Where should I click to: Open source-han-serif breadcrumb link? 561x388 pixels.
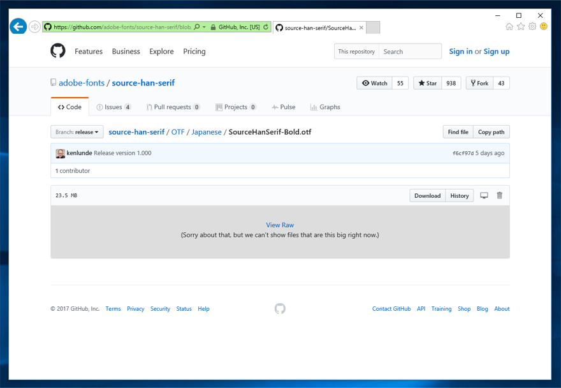[x=136, y=132]
